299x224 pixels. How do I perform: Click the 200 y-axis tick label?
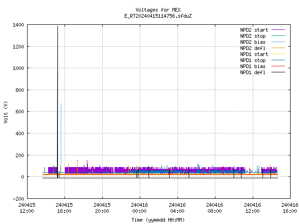(x=20, y=155)
